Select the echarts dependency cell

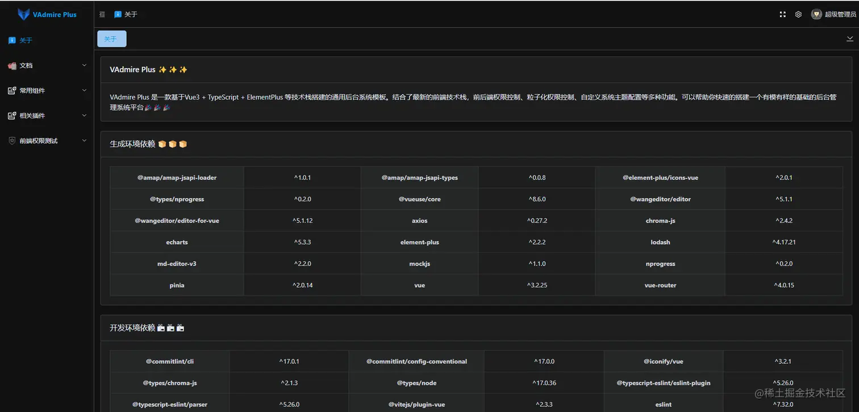177,242
